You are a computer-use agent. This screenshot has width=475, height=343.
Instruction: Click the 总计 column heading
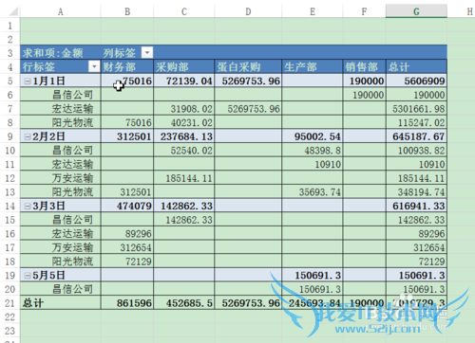416,66
